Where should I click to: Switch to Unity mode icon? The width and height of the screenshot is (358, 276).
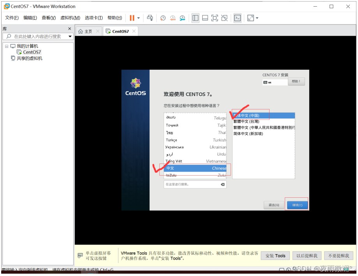[224, 18]
